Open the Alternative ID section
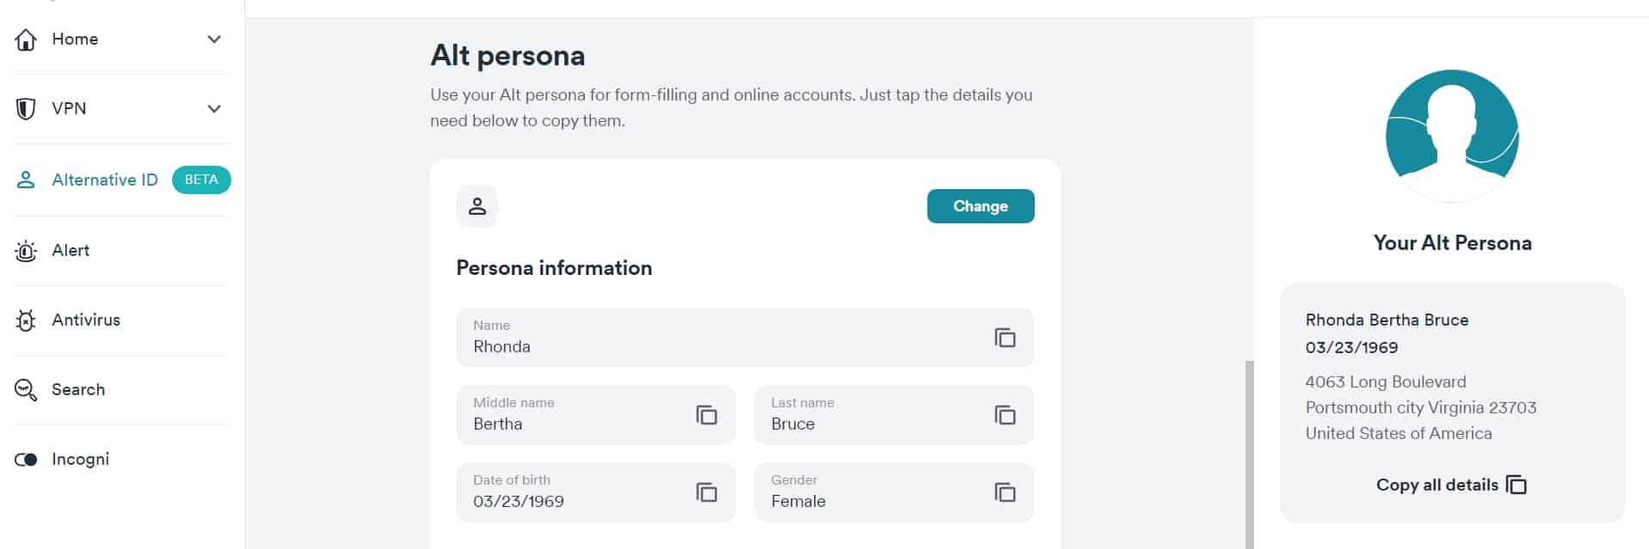 click(x=105, y=180)
